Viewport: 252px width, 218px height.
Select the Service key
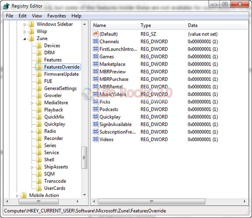52,153
